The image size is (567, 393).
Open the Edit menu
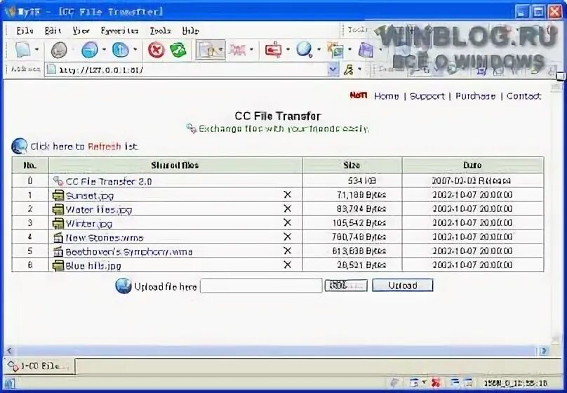tap(53, 31)
